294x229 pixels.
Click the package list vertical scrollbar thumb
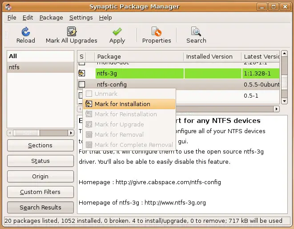(x=284, y=82)
